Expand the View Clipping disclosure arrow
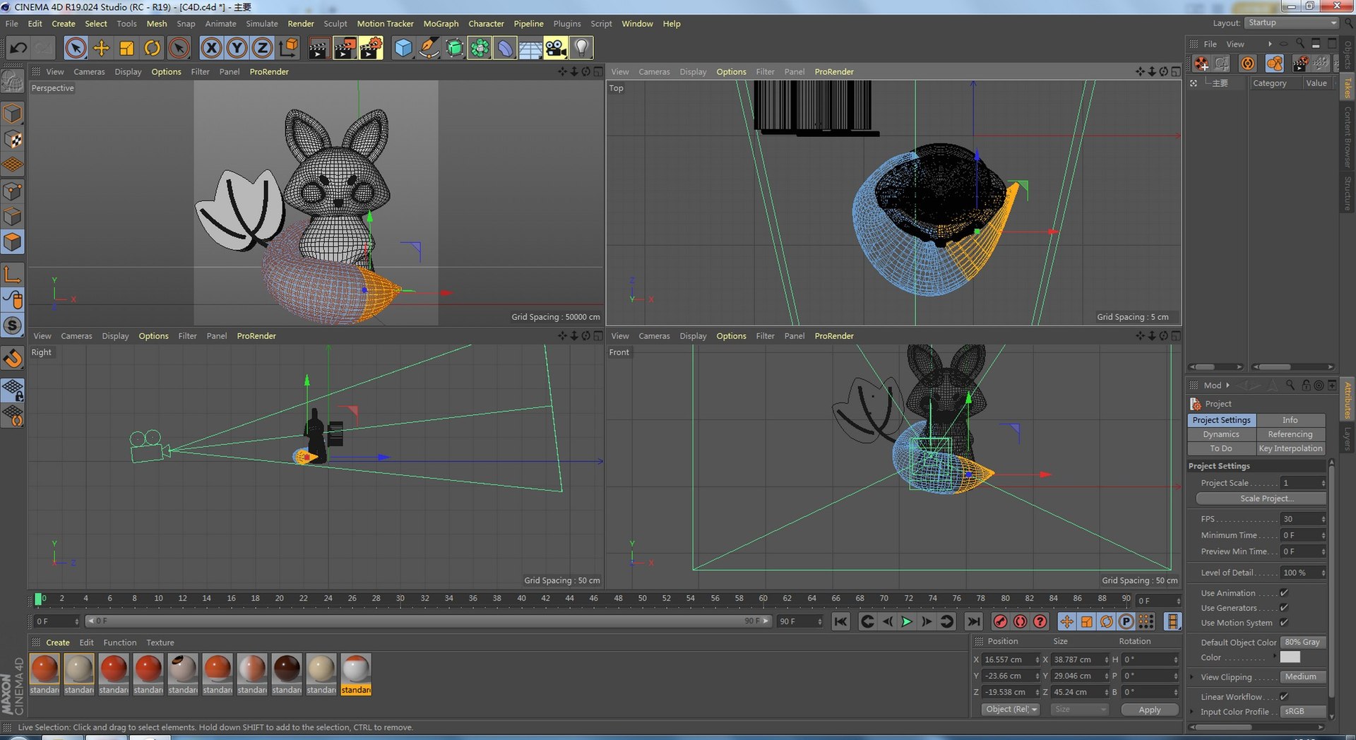 point(1192,677)
